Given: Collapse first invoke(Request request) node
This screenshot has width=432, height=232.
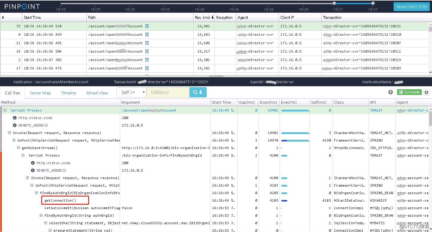Looking at the screenshot, I should pyautogui.click(x=10, y=133).
